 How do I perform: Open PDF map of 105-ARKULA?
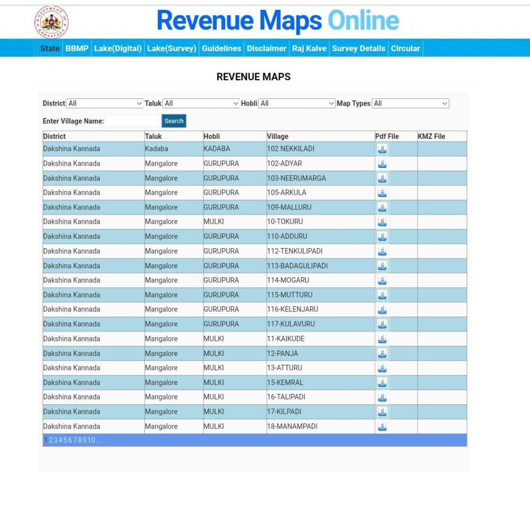pyautogui.click(x=382, y=193)
